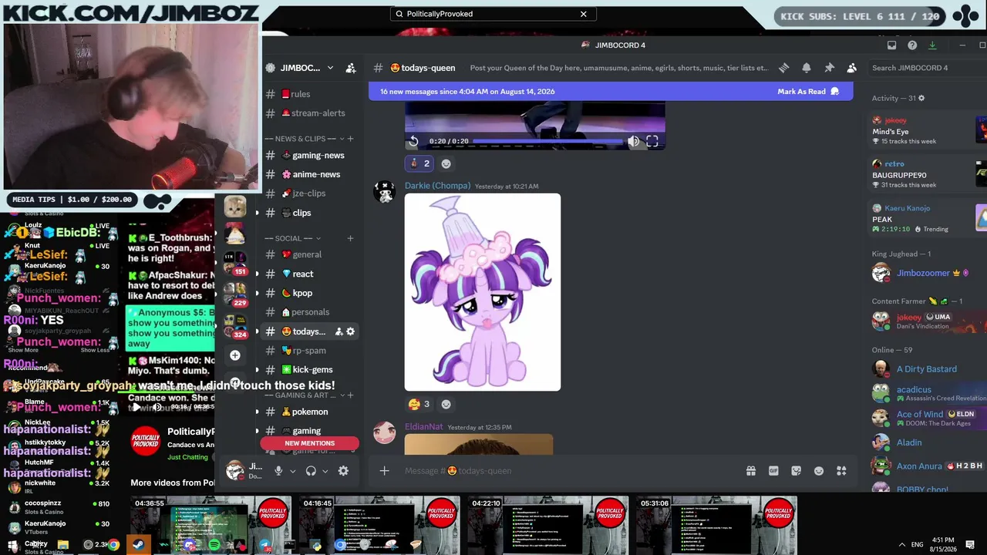Add a server with the plus button
This screenshot has width=987, height=555.
[235, 355]
